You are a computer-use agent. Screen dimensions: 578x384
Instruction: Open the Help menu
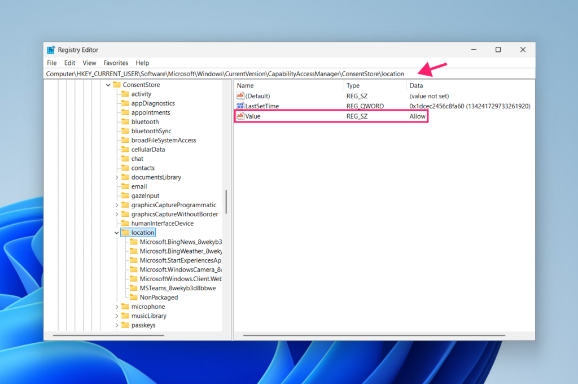pos(142,63)
